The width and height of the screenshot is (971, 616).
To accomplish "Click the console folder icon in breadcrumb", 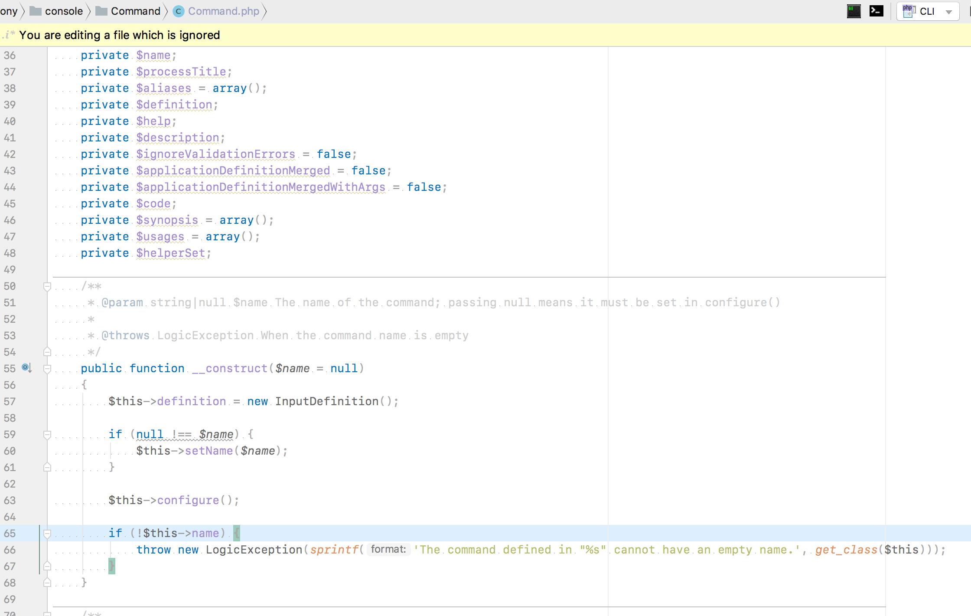I will point(36,11).
